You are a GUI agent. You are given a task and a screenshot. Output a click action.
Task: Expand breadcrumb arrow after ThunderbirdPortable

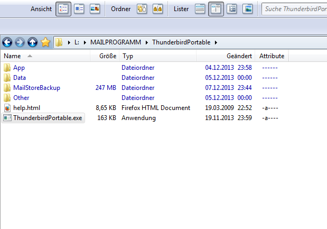[216, 43]
